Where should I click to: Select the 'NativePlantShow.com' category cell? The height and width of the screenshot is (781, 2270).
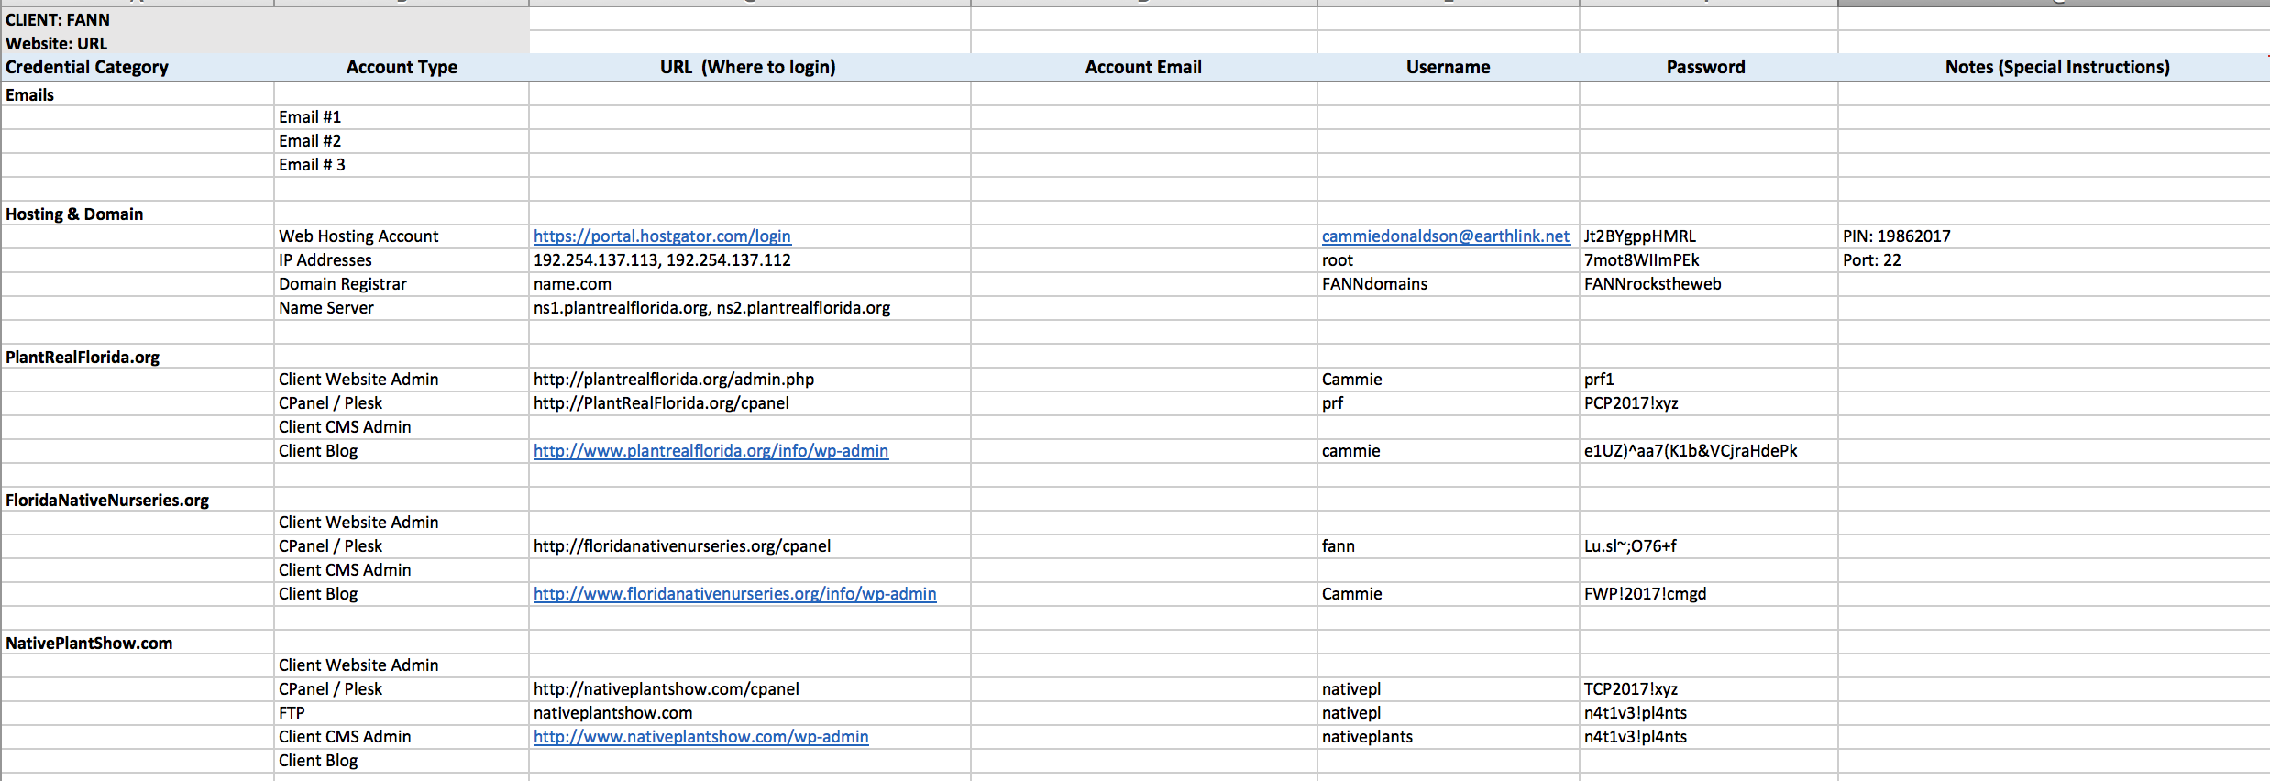(x=89, y=643)
